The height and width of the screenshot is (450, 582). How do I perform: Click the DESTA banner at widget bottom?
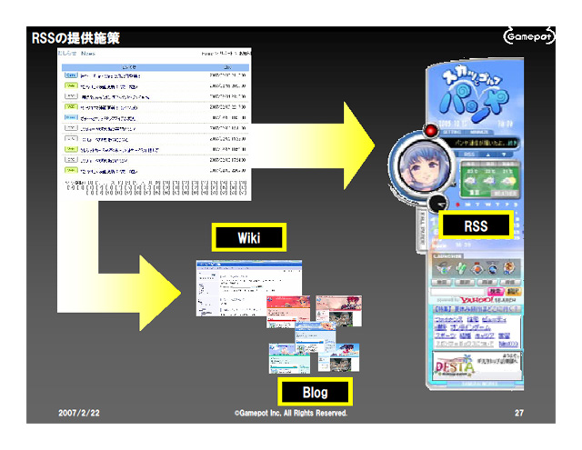(x=475, y=365)
